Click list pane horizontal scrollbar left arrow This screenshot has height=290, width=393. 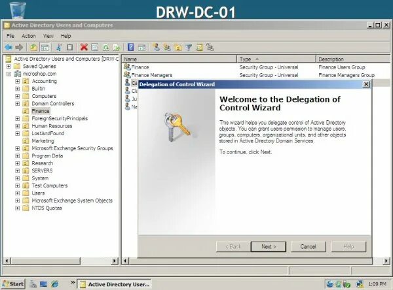pyautogui.click(x=125, y=261)
